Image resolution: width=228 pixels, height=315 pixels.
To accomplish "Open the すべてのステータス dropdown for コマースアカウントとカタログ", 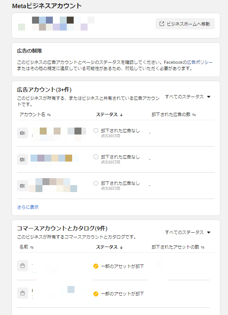I will point(187,232).
